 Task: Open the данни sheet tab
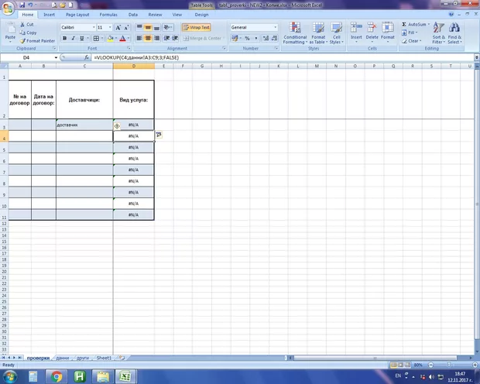[x=63, y=358]
